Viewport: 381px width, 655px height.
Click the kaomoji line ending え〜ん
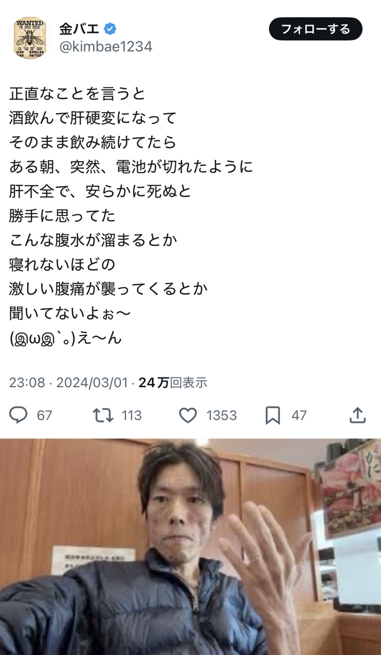coord(66,338)
